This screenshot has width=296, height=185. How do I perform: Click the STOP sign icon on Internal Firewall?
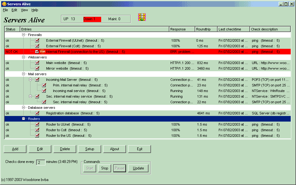(x=43, y=52)
